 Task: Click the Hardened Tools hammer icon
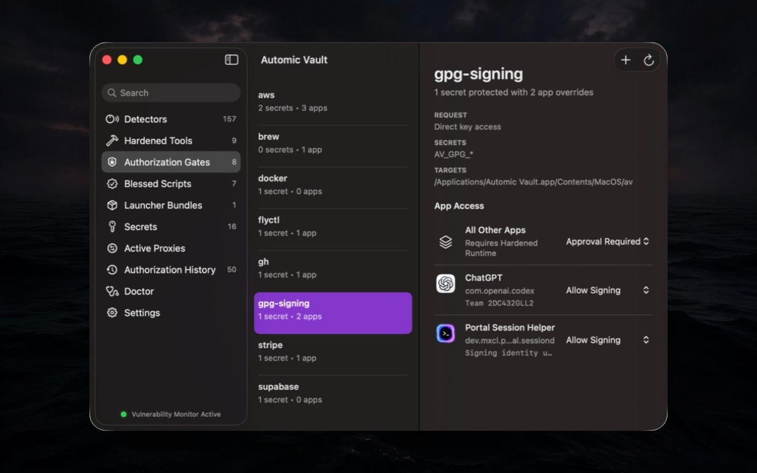click(x=112, y=140)
